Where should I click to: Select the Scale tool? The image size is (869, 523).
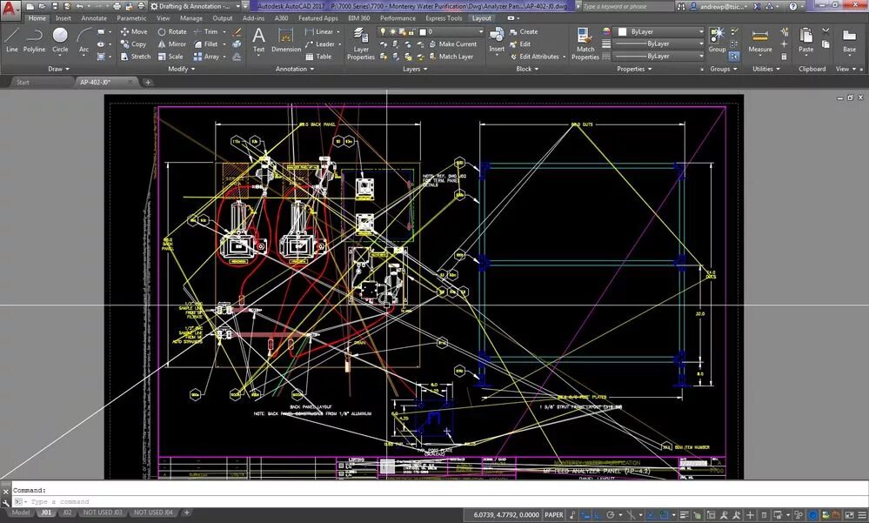[x=170, y=57]
